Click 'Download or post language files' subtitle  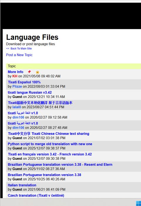(x=31, y=44)
